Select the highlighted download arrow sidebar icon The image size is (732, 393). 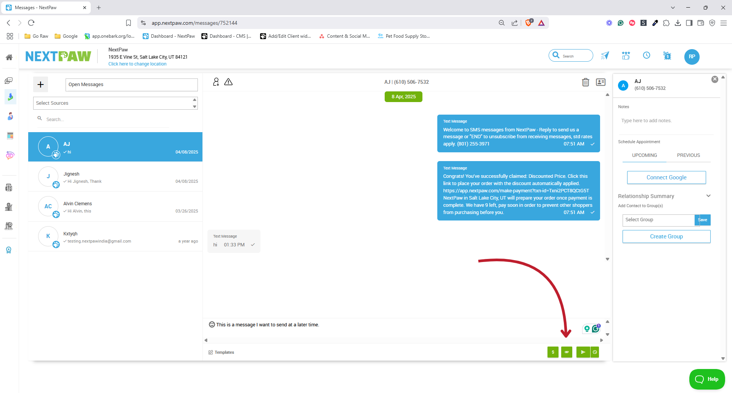coord(10,97)
